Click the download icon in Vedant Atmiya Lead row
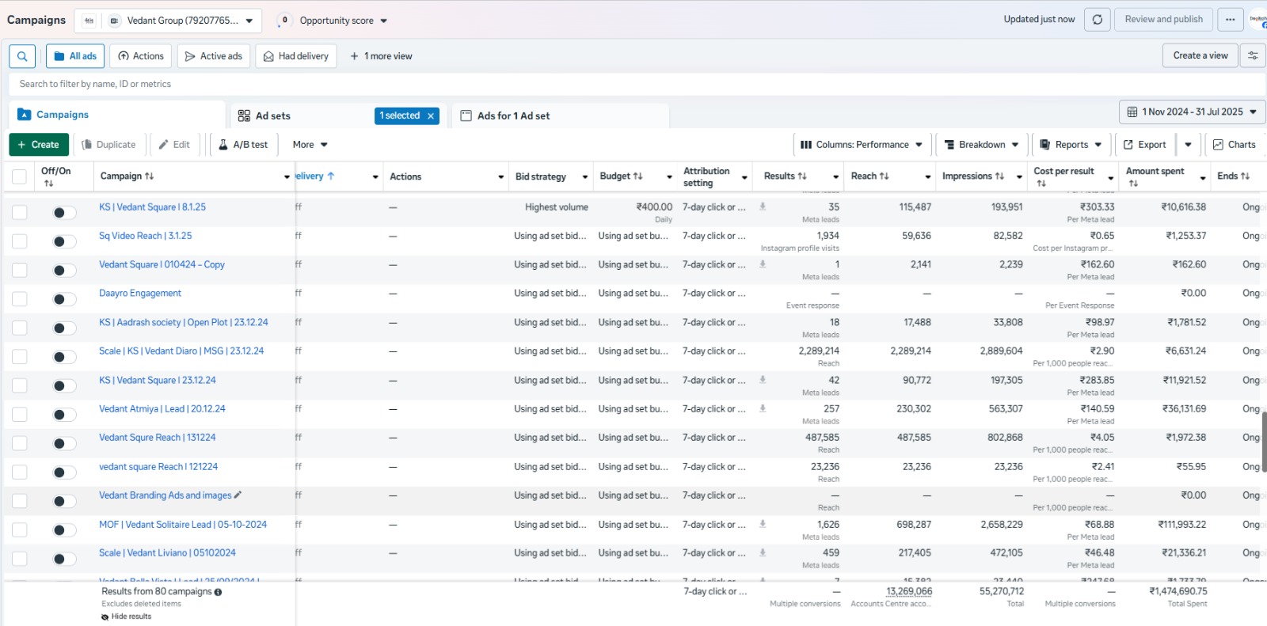Viewport: 1267px width, 626px height. coord(763,408)
